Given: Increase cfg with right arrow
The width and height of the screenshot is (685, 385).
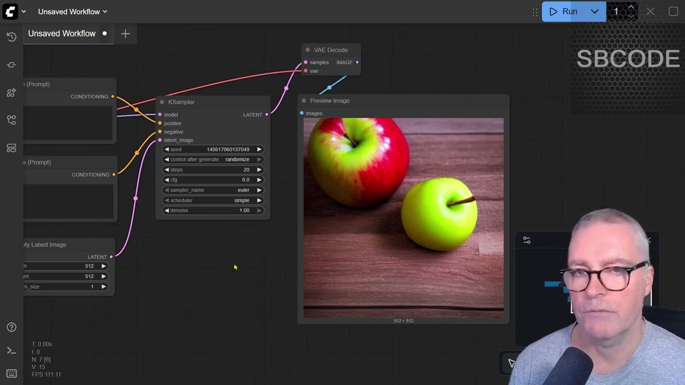Looking at the screenshot, I should 259,180.
